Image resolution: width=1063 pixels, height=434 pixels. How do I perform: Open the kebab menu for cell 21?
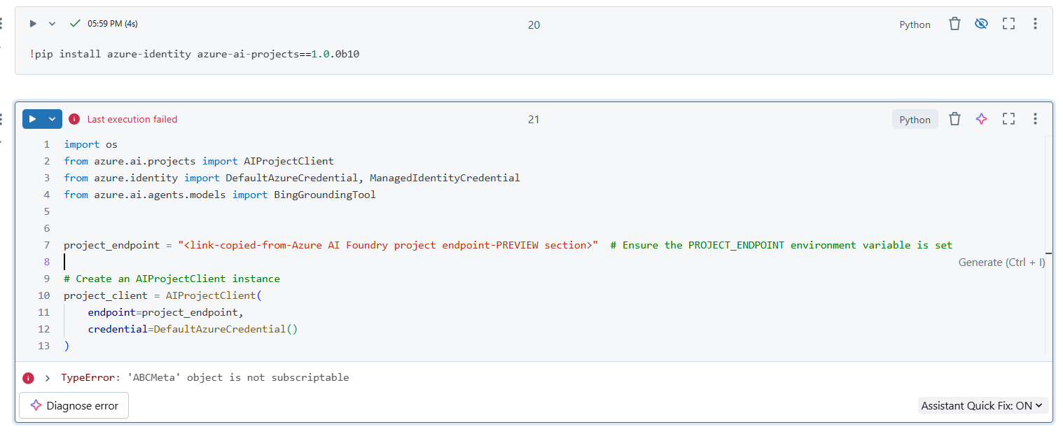1035,119
